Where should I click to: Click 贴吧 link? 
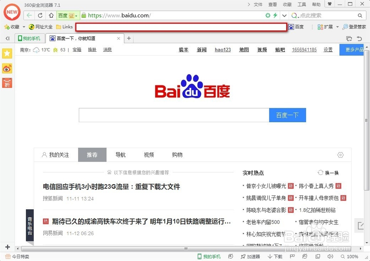(x=280, y=50)
